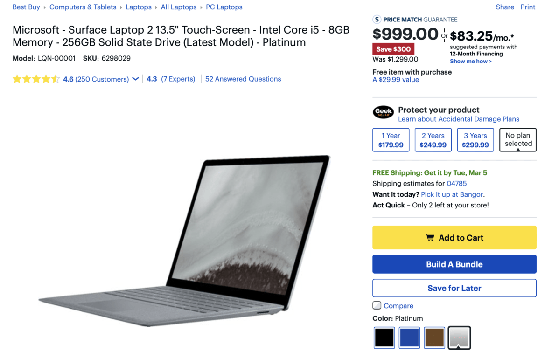Select the black color swatch
This screenshot has height=358, width=552.
click(384, 337)
